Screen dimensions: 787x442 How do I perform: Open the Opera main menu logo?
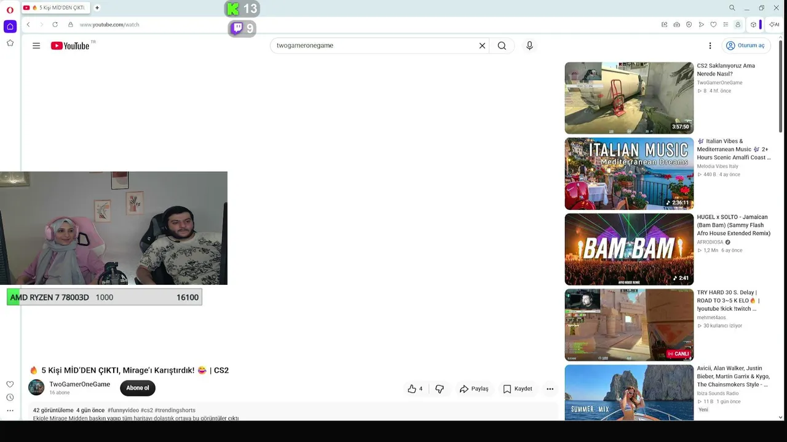[10, 10]
